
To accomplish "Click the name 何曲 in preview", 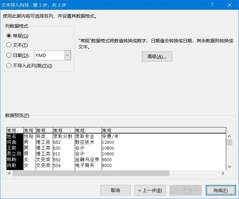I will 11,142.
